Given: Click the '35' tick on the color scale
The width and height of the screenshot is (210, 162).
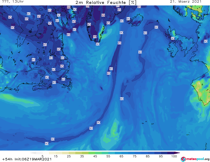Looking at the screenshot, I should point(82,156).
